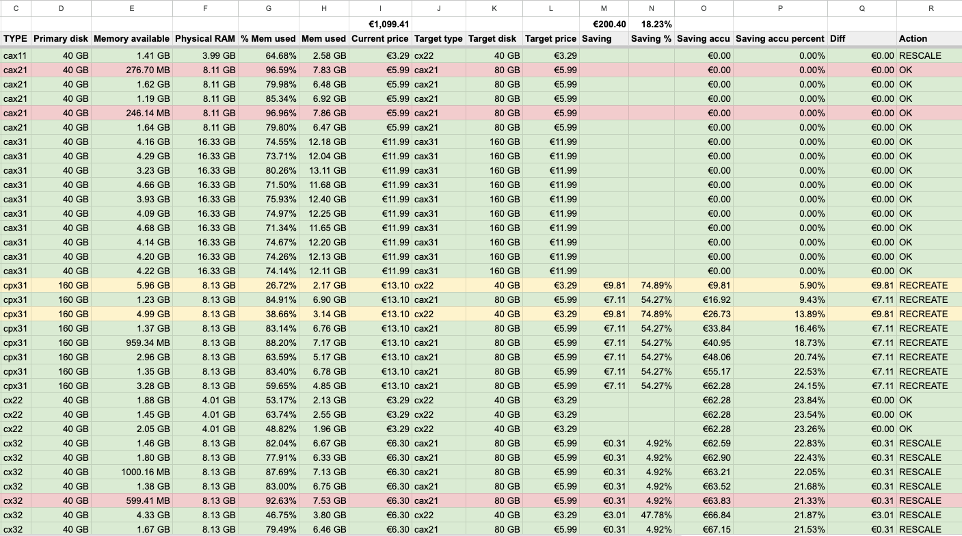This screenshot has height=536, width=962.
Task: Select the total price cell €1,099.41
Action: coord(381,24)
